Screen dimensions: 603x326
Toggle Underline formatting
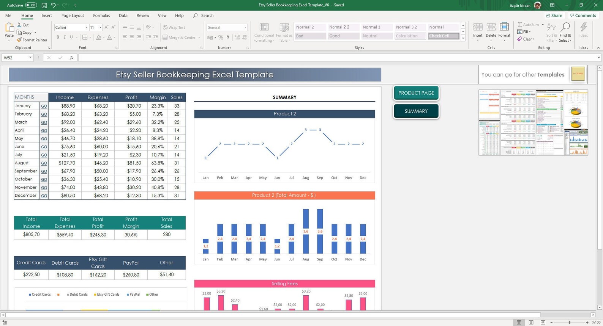click(71, 37)
